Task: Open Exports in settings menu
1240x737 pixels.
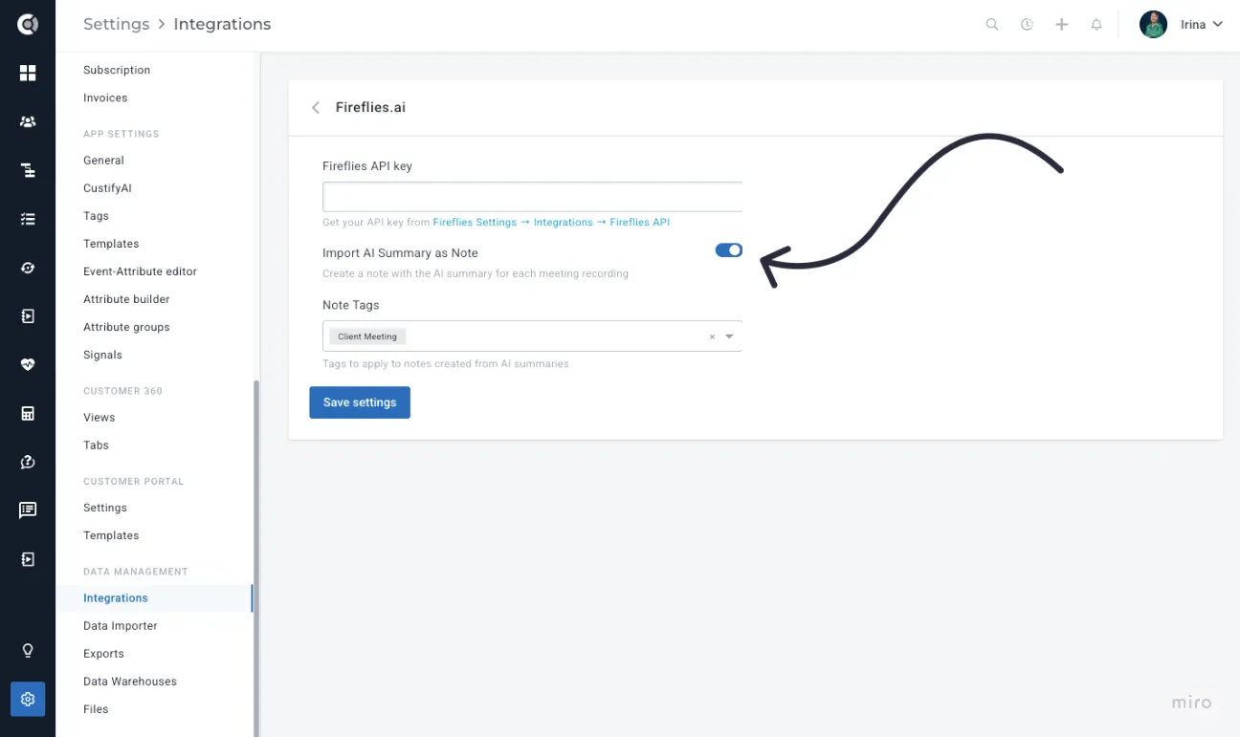Action: coord(103,654)
